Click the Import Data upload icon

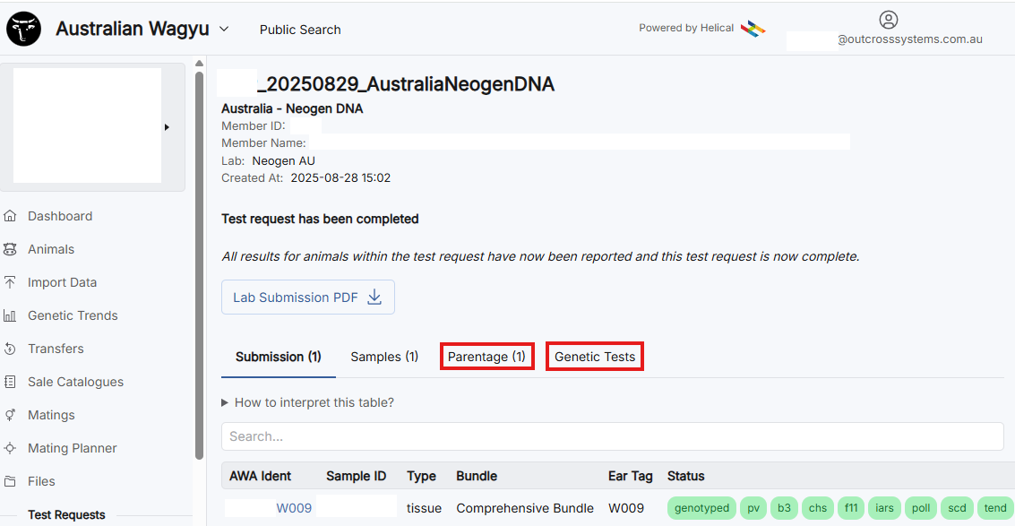pyautogui.click(x=11, y=282)
